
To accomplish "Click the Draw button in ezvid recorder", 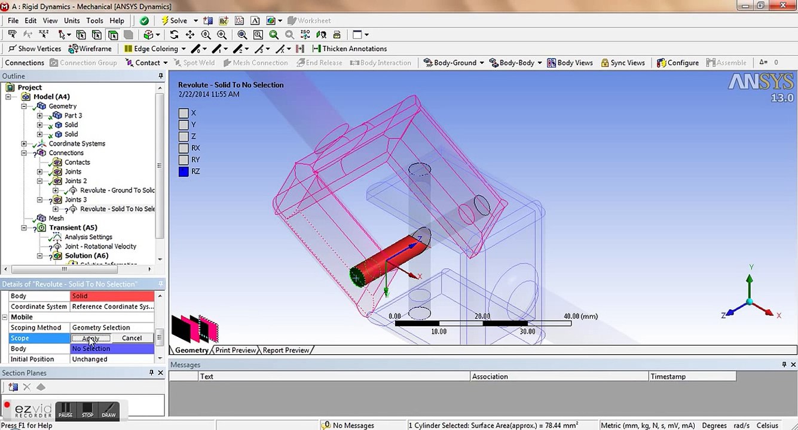I will (x=109, y=411).
